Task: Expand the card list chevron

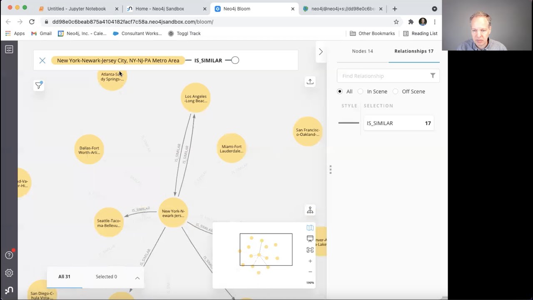Action: click(137, 278)
